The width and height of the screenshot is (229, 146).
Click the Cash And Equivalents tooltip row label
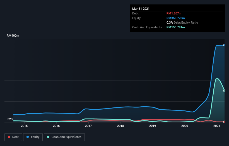147,27
